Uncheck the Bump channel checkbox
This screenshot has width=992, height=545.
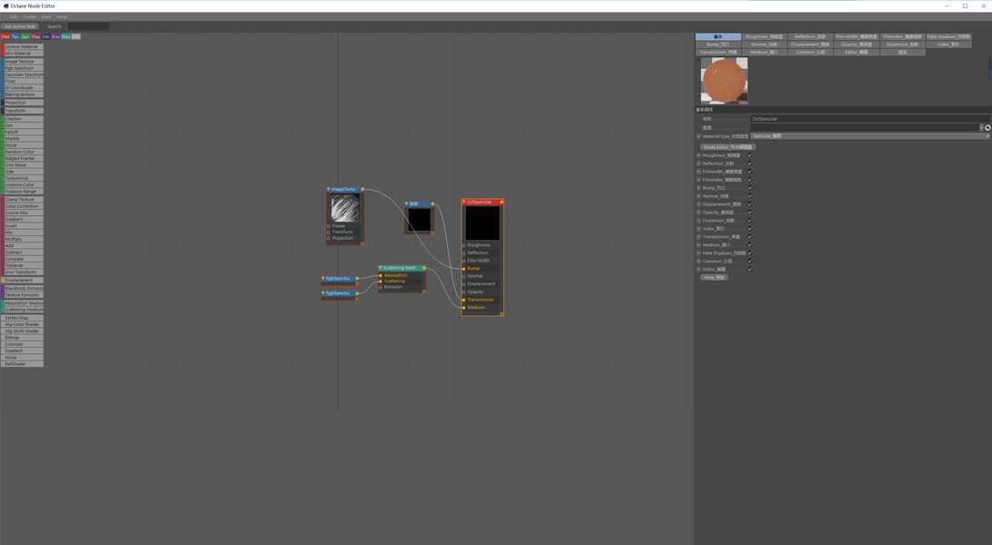(x=750, y=188)
